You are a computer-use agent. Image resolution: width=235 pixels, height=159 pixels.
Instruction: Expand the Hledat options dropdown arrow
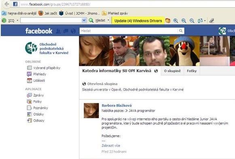click(108, 20)
